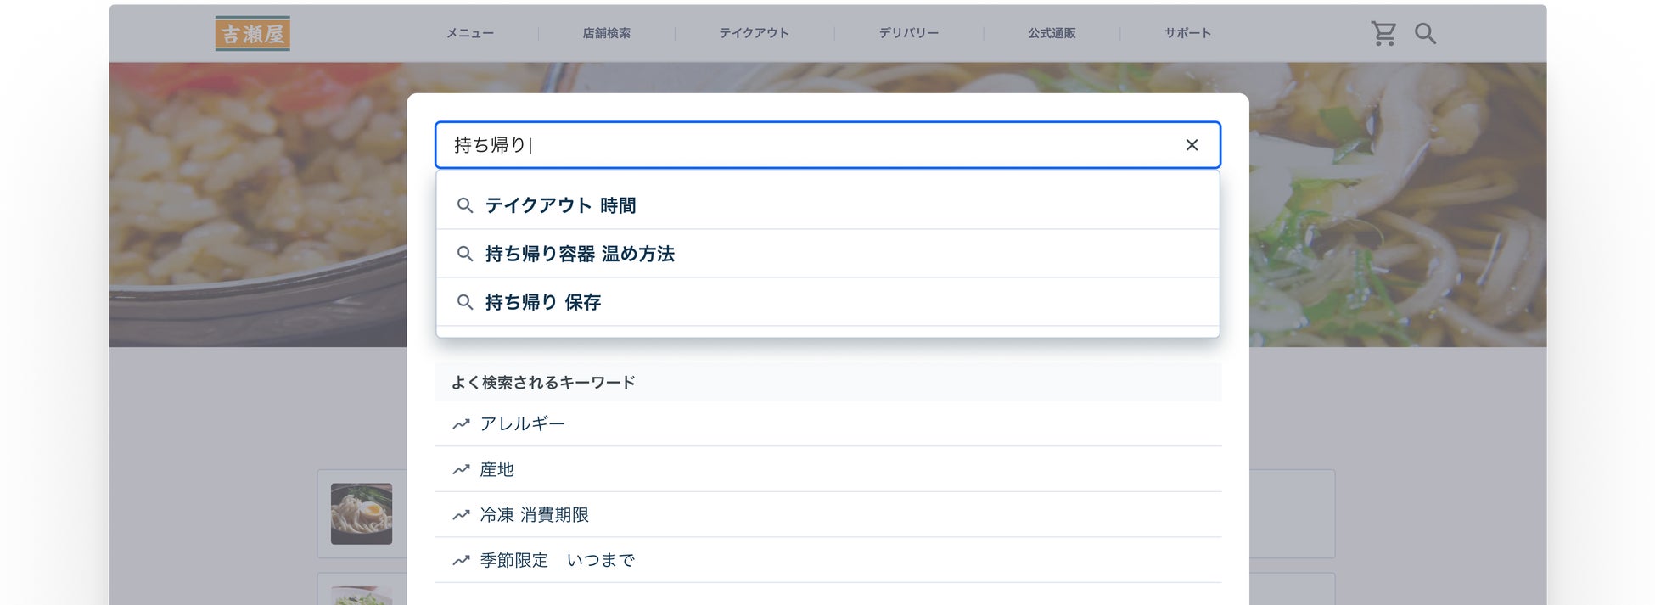Click search icon beside テイクアウト 時間

click(x=465, y=205)
